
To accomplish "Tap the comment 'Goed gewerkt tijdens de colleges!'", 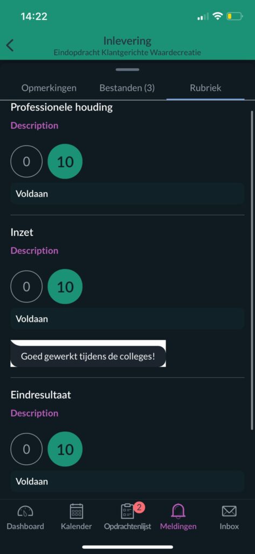I will pyautogui.click(x=88, y=356).
